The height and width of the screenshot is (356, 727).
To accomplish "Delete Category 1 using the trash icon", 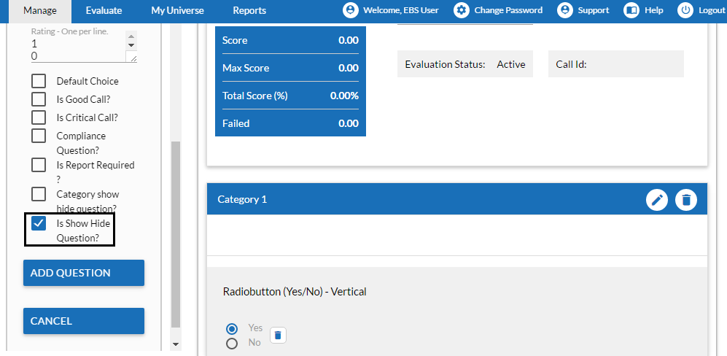I will coord(686,200).
